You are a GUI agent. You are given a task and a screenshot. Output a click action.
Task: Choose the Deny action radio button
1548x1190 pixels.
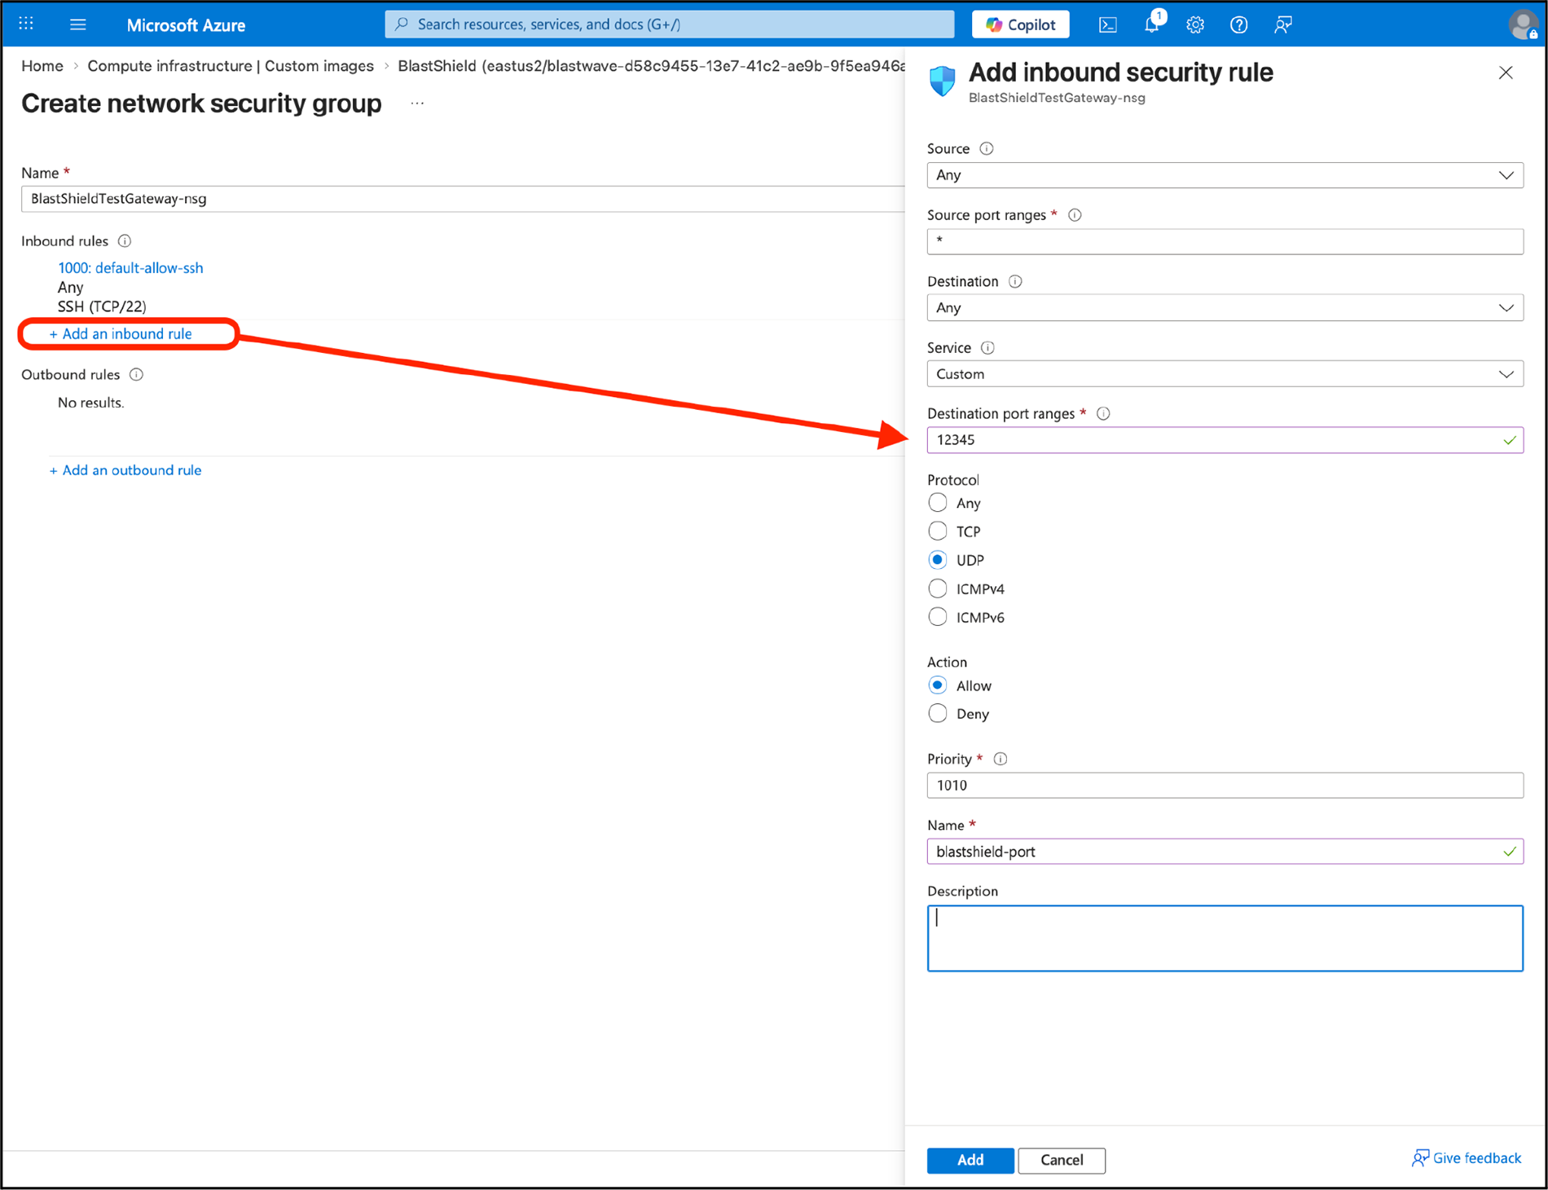coord(938,714)
